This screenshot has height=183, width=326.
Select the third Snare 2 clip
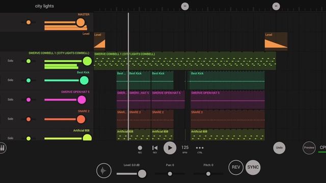[162, 119]
